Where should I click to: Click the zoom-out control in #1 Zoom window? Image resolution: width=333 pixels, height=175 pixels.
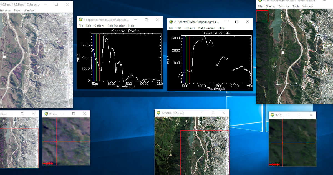[44, 163]
